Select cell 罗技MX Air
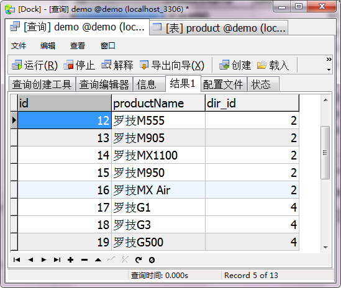341x288 pixels. (x=158, y=190)
